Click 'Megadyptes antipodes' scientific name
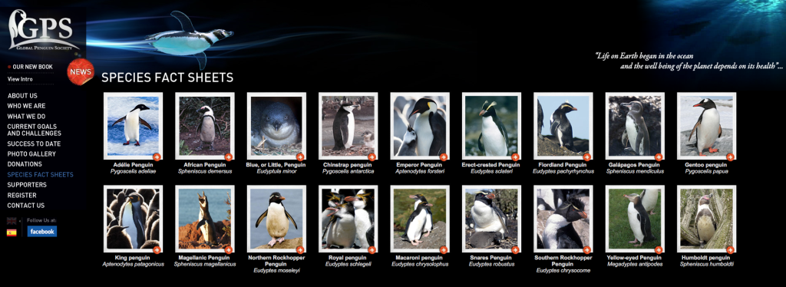Image resolution: width=786 pixels, height=287 pixels. click(635, 264)
